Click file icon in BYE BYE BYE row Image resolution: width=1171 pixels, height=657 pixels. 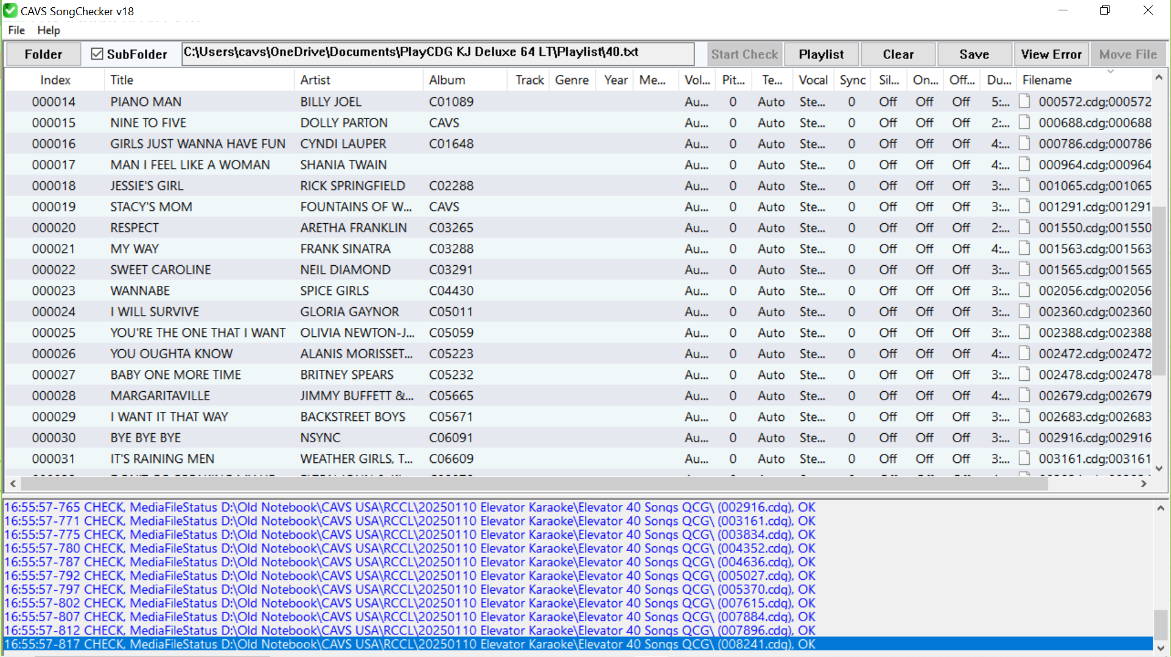click(x=1024, y=437)
